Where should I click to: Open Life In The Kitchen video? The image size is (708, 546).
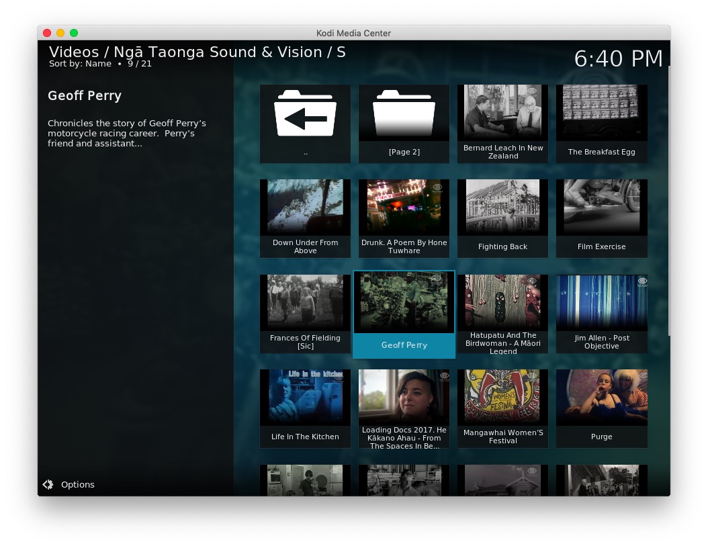pos(305,398)
